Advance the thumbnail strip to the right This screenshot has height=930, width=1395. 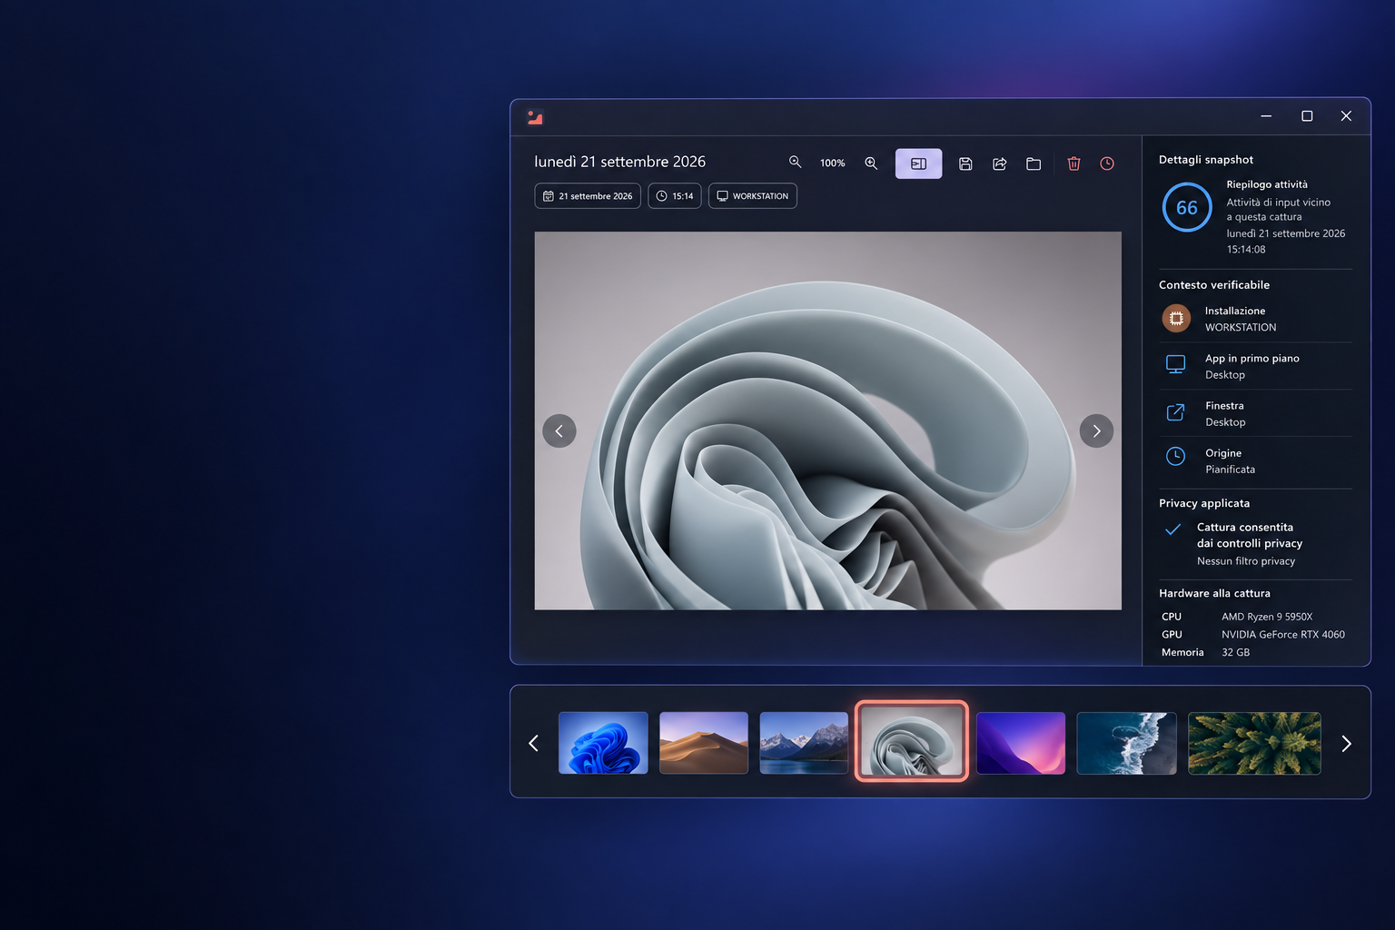(1346, 744)
